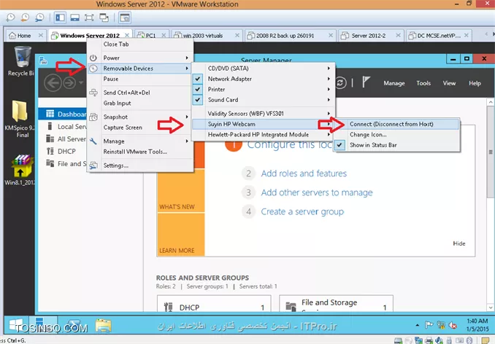This screenshot has width=495, height=344.
Task: Click Server Manager back arrow
Action: coord(53,83)
